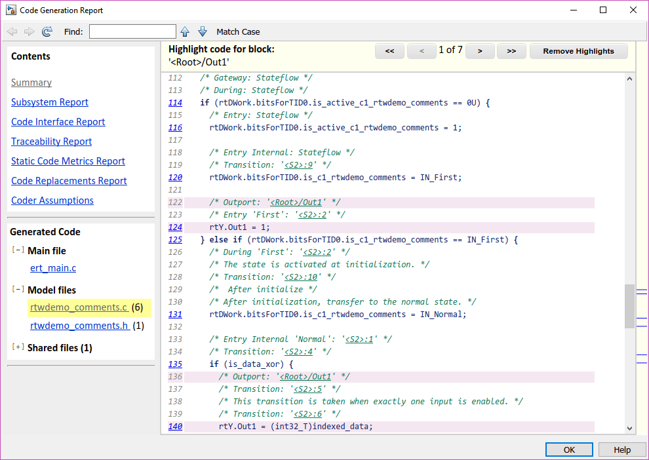Click line number 131 link
Screen dimensions: 649x460
(175, 315)
